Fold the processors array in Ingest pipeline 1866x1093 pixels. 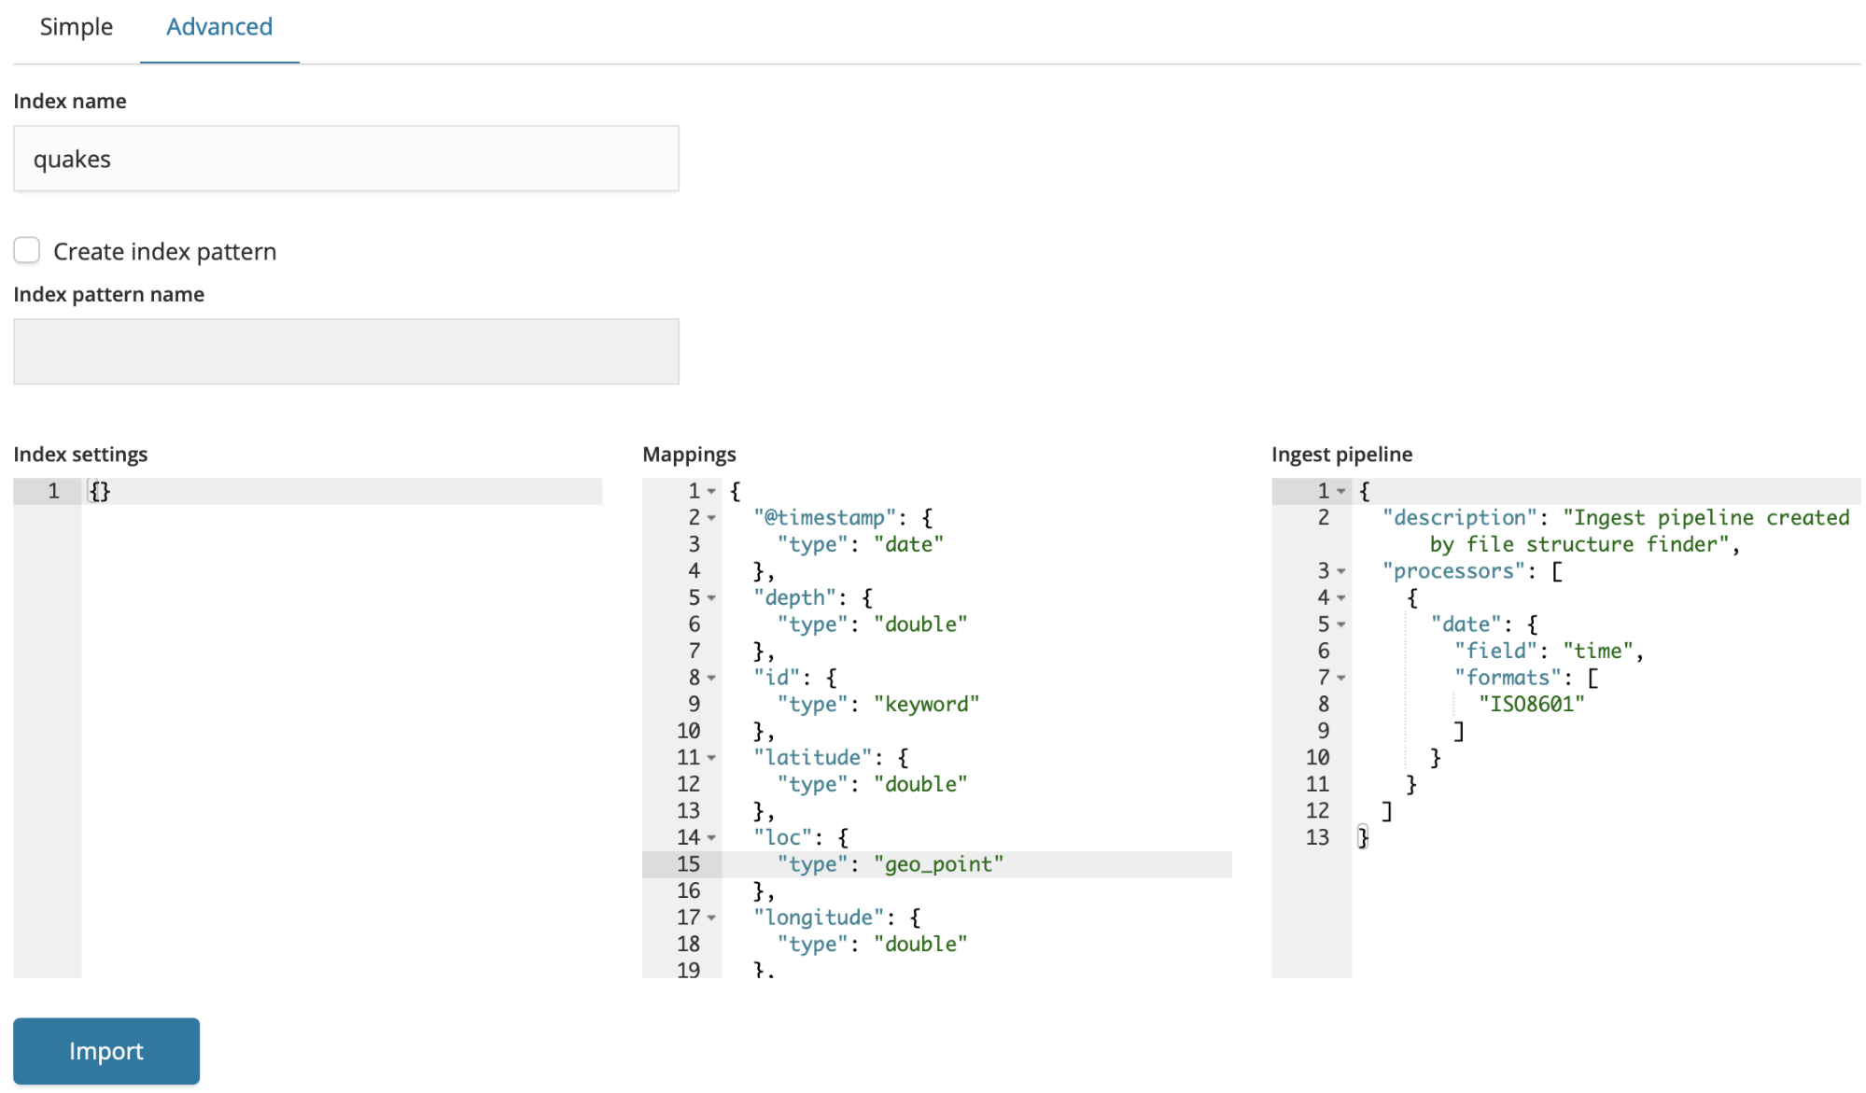(1340, 571)
